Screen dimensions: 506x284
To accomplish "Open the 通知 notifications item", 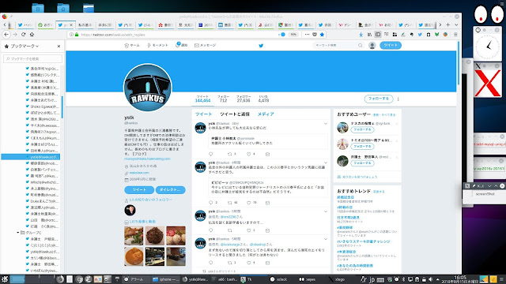I will [x=181, y=45].
